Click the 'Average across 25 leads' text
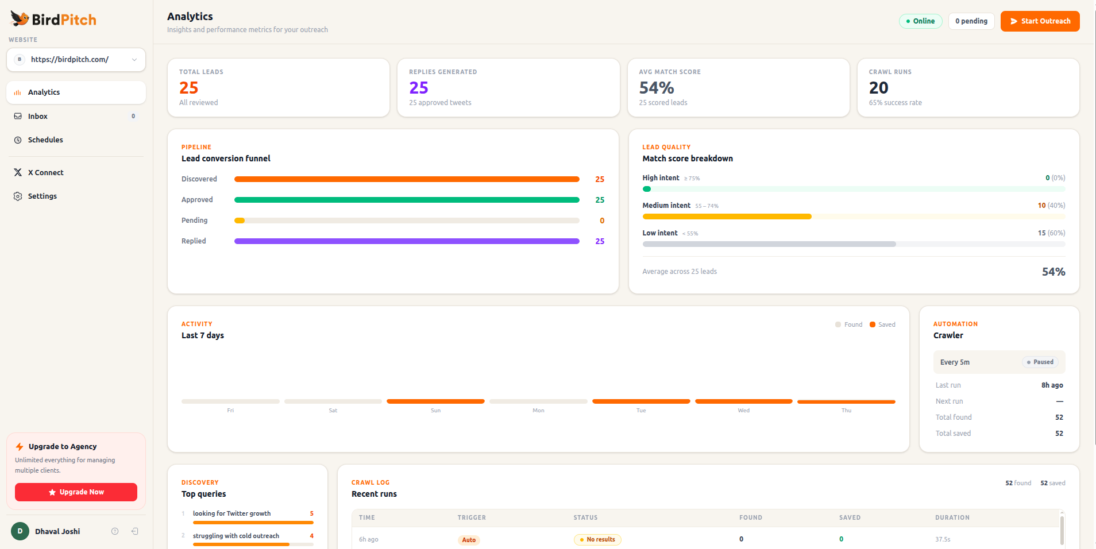Screen dimensions: 1096x549 tap(680, 272)
